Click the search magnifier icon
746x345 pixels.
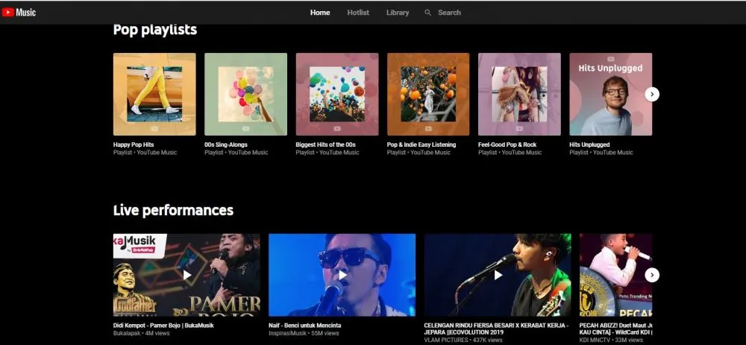coord(427,13)
